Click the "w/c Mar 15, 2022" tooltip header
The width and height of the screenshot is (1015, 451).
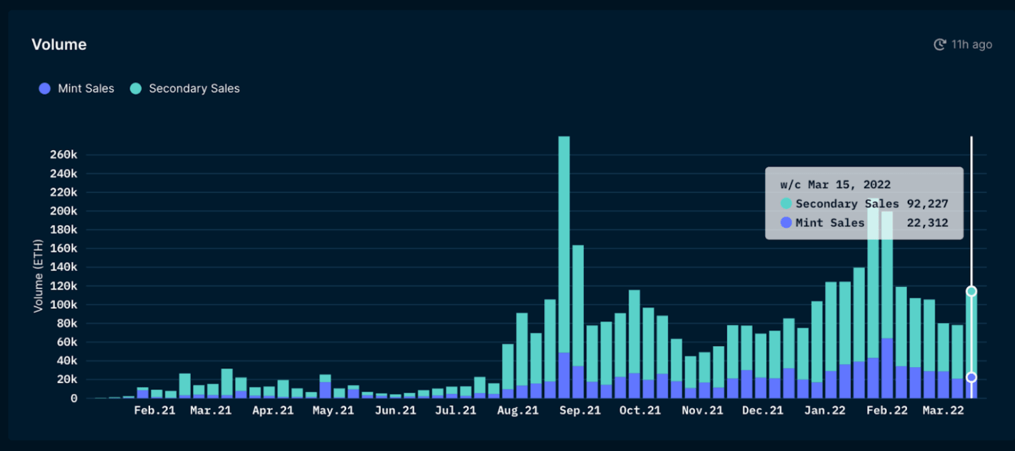pos(835,185)
